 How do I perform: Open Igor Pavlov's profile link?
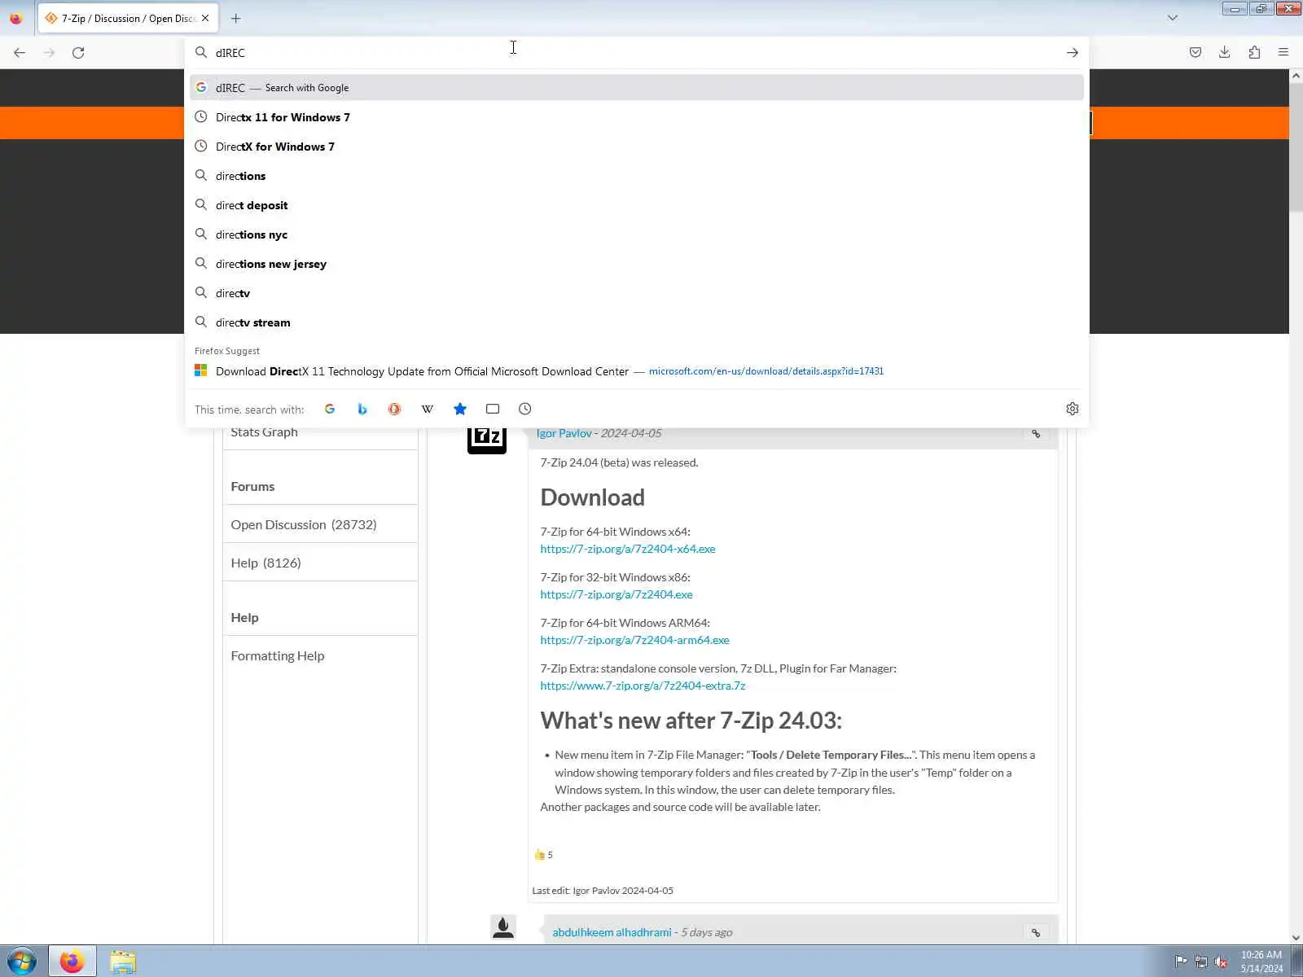564,433
